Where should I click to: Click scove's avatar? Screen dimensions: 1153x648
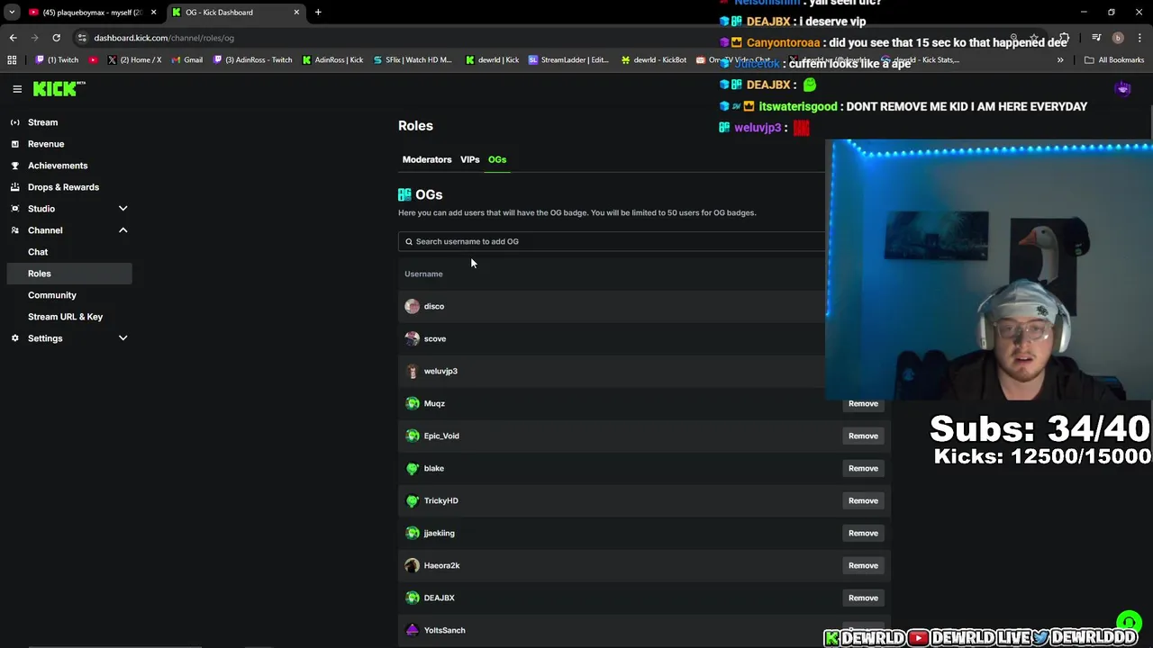coord(413,338)
